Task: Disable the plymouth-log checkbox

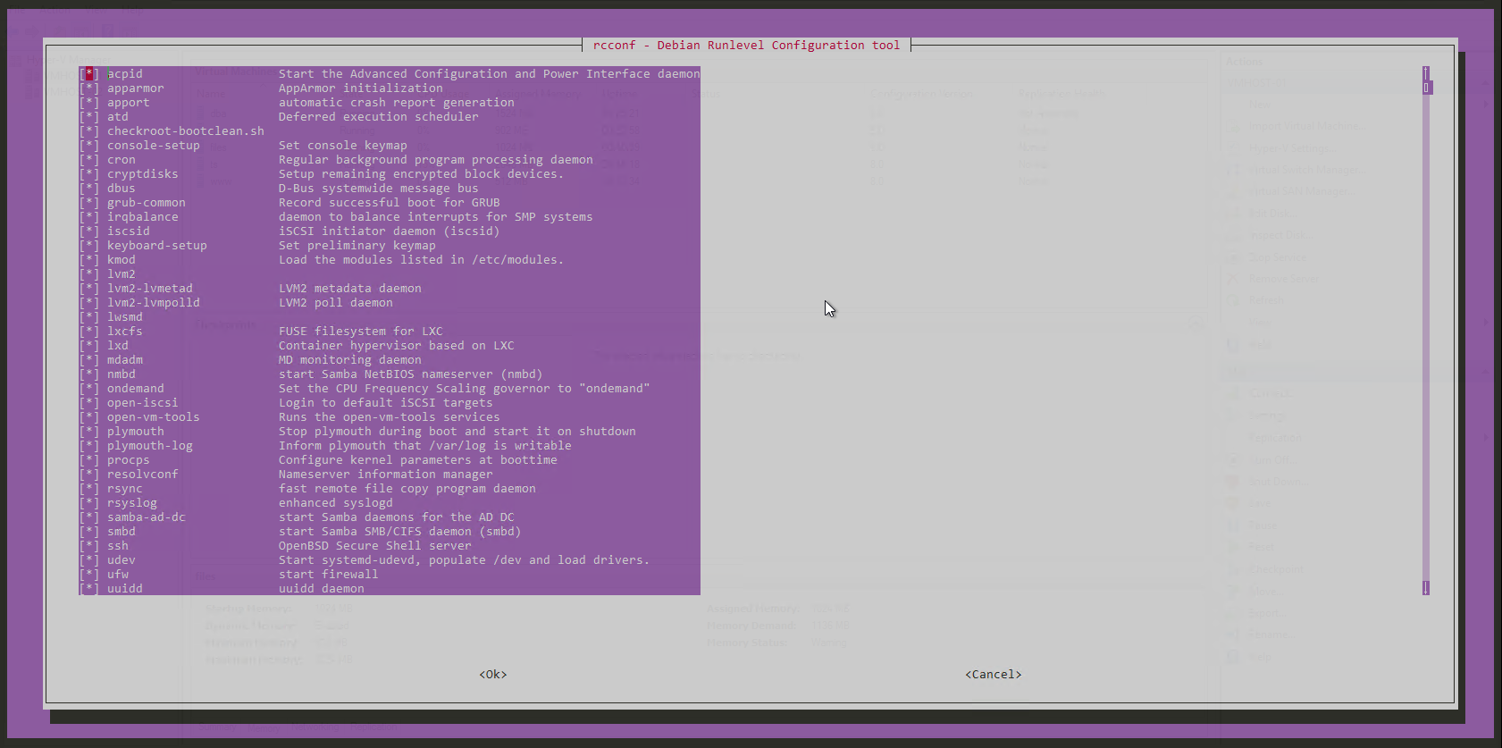Action: point(89,446)
